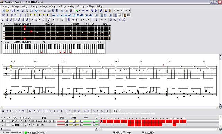Viewport: 222px width, 134px height.
Task: Toggle the Solo checkbox for the 吉他 track
Action: tap(7, 121)
